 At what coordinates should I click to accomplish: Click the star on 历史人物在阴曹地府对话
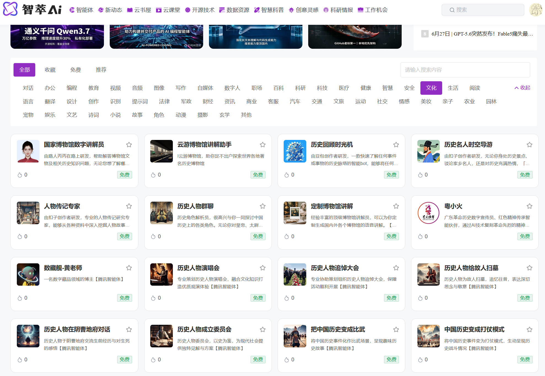coord(129,329)
